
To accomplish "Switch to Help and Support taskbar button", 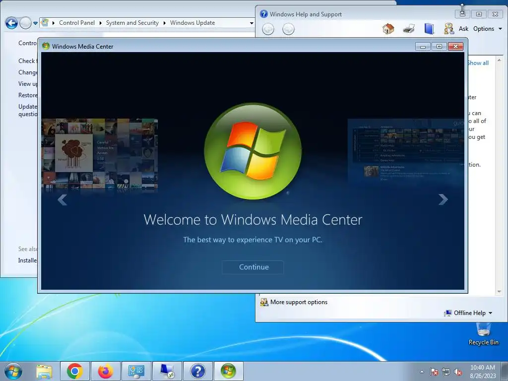I will coord(198,371).
